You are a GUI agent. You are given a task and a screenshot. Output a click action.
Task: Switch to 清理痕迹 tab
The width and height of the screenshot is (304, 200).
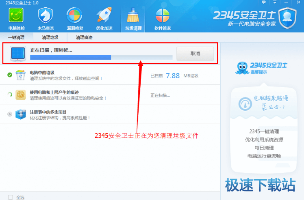click(84, 37)
